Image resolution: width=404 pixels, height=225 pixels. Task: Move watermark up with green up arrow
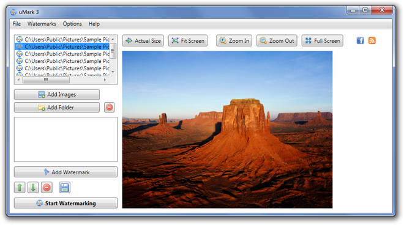pos(20,188)
